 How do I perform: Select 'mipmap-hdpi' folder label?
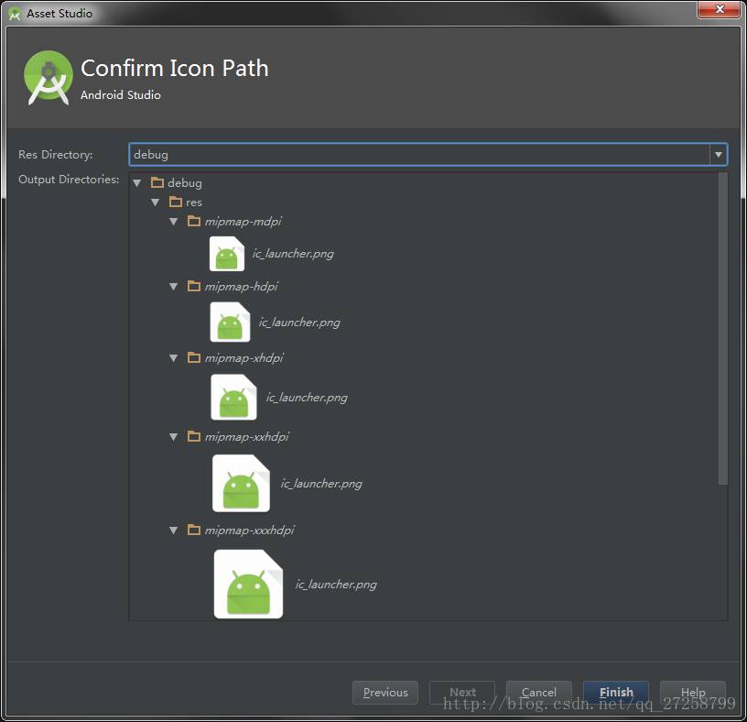pyautogui.click(x=242, y=287)
